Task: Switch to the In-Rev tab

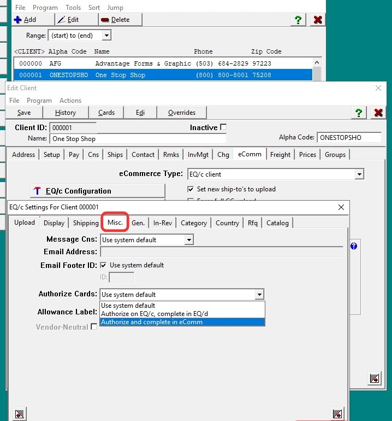Action: pos(163,223)
